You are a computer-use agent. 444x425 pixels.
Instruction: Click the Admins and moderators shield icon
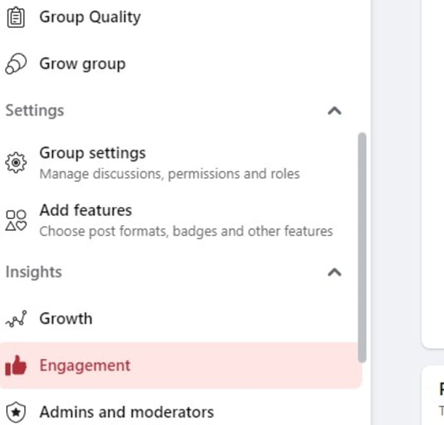[15, 412]
